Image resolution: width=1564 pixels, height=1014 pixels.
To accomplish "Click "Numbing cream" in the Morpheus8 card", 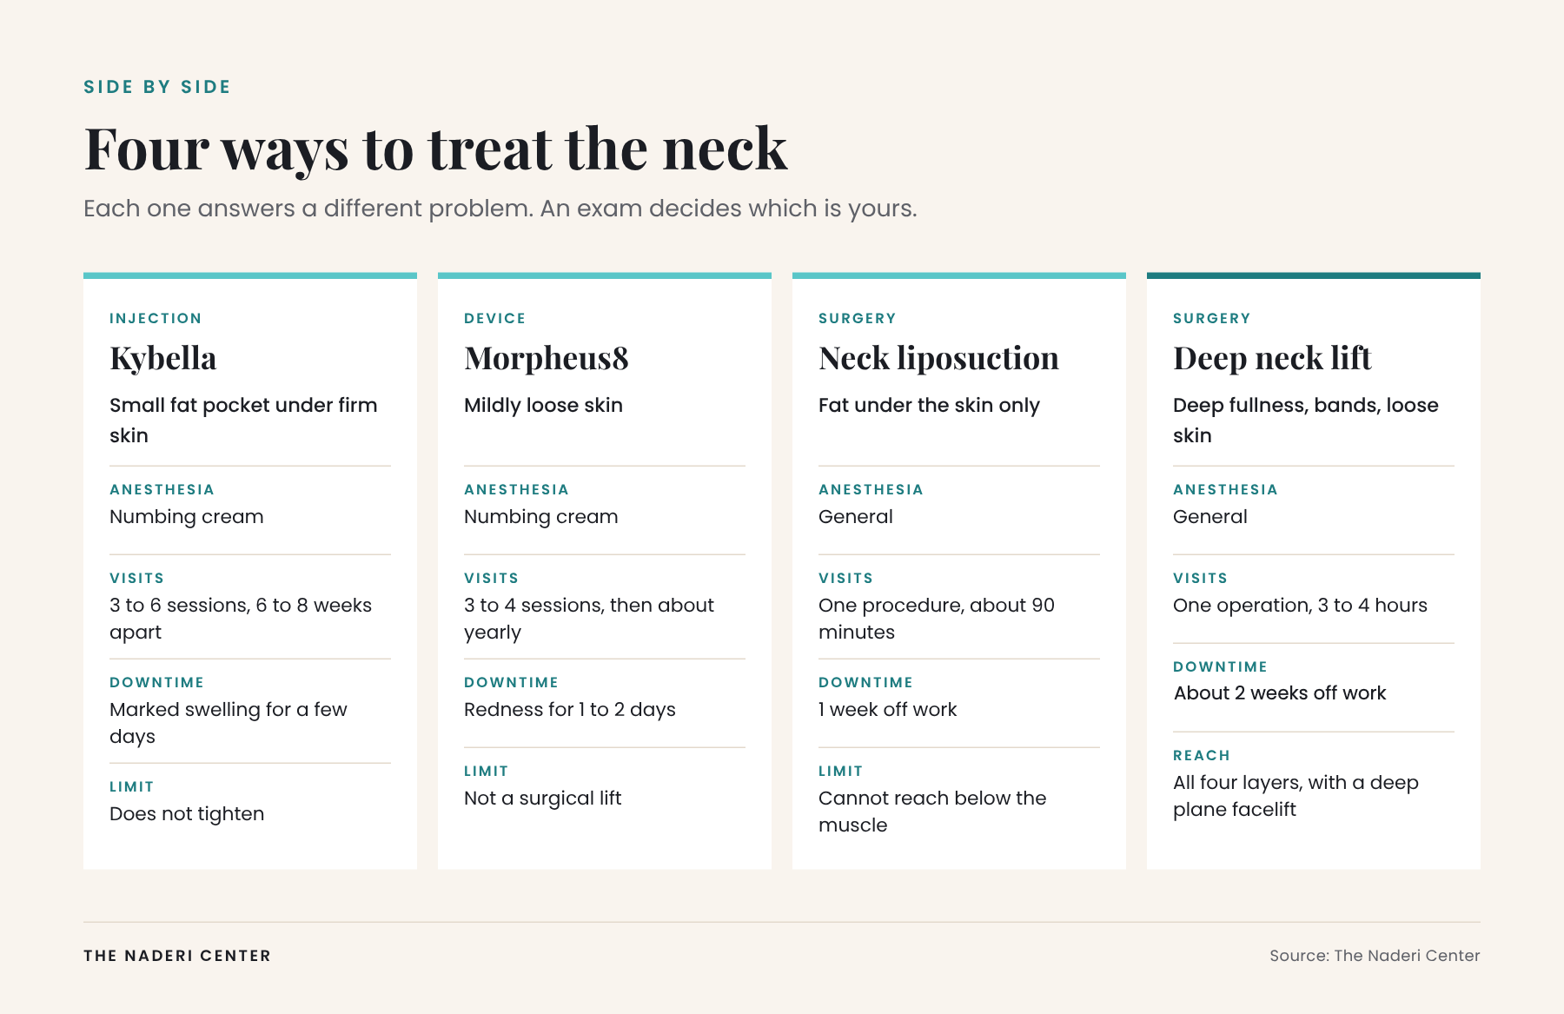I will pos(541,517).
